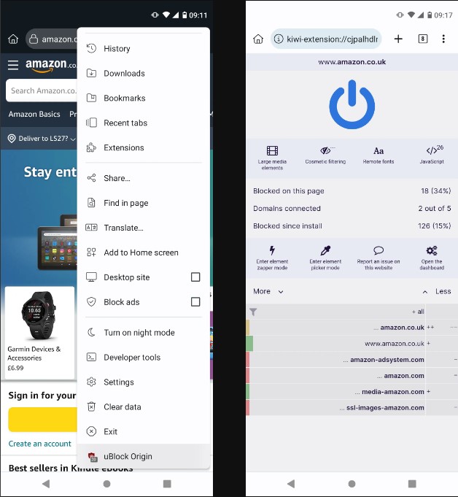Click the uBlock Origin power button

pyautogui.click(x=352, y=104)
